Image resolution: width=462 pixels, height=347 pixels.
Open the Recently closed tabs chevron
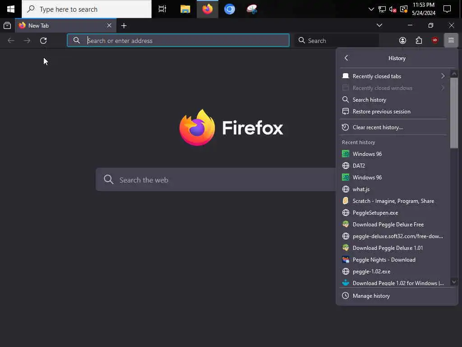click(x=443, y=76)
